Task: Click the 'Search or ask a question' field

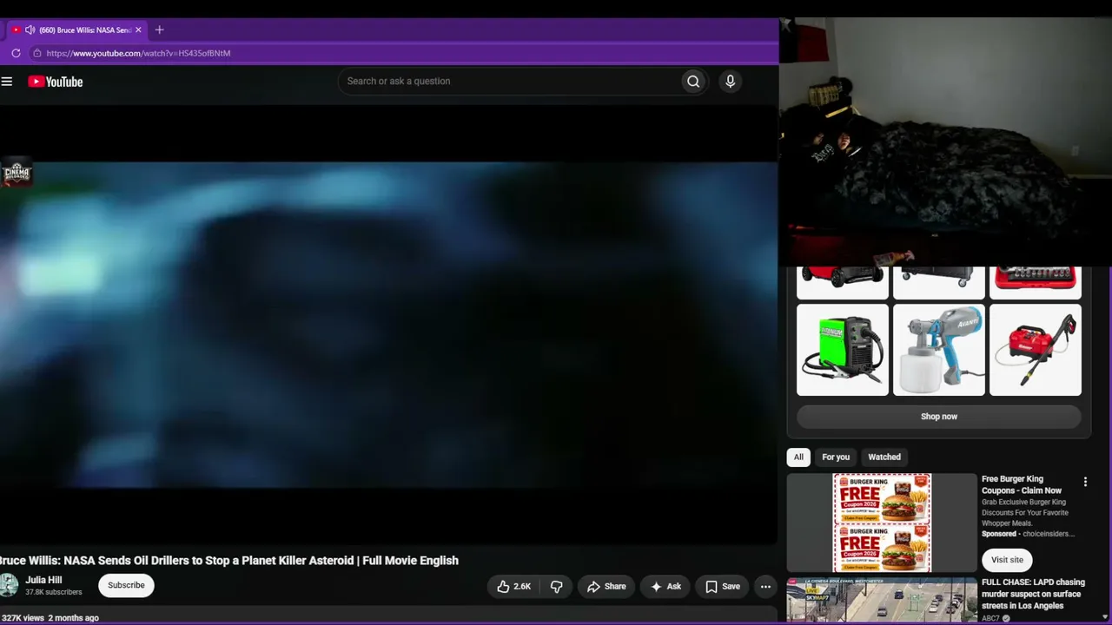Action: (508, 81)
